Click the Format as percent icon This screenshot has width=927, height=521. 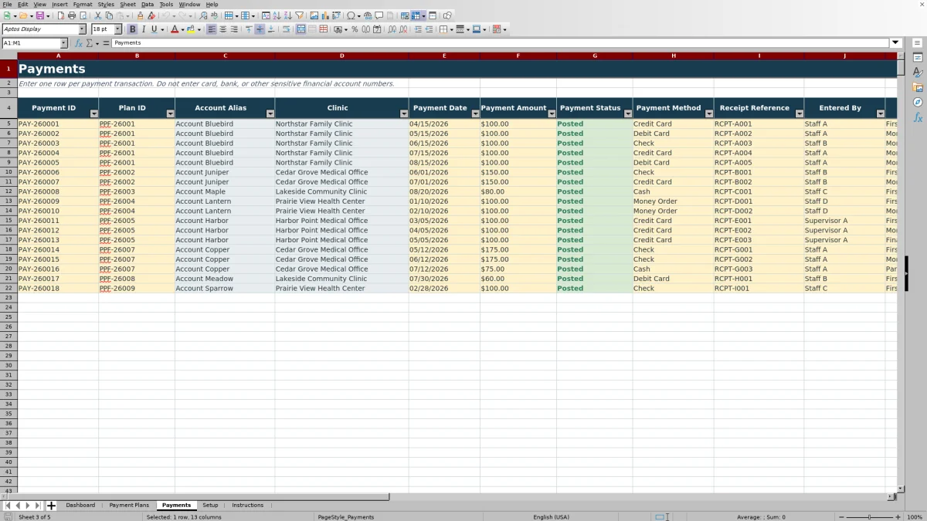[x=355, y=29]
